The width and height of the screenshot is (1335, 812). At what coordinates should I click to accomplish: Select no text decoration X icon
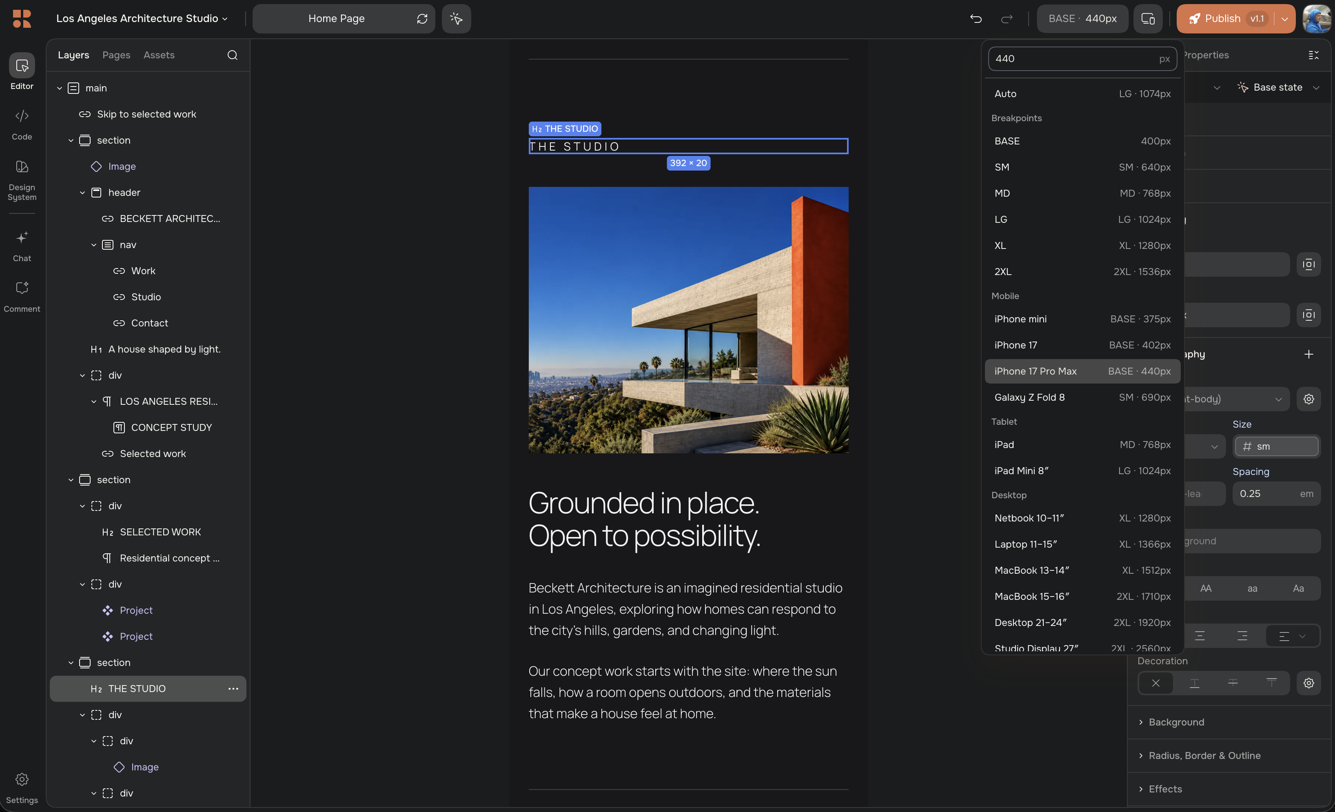[x=1155, y=683]
